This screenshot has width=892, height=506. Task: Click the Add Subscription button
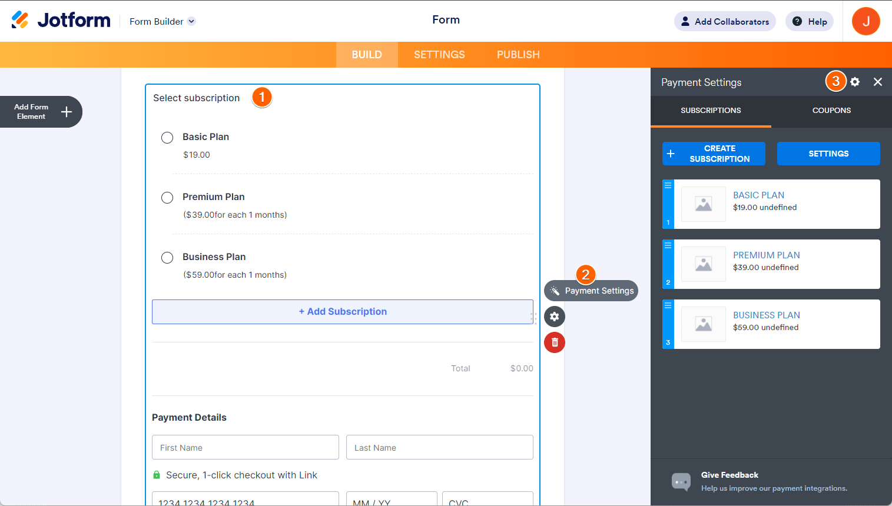(343, 312)
